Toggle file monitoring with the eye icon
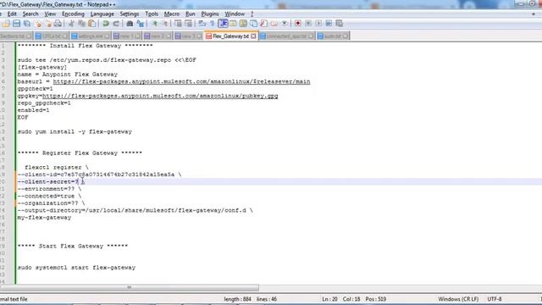Screen dimensions: 542x305 point(285,24)
